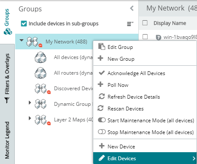Choose Start Maintenance Mode (all devices)
The width and height of the screenshot is (197, 164).
coord(145,121)
